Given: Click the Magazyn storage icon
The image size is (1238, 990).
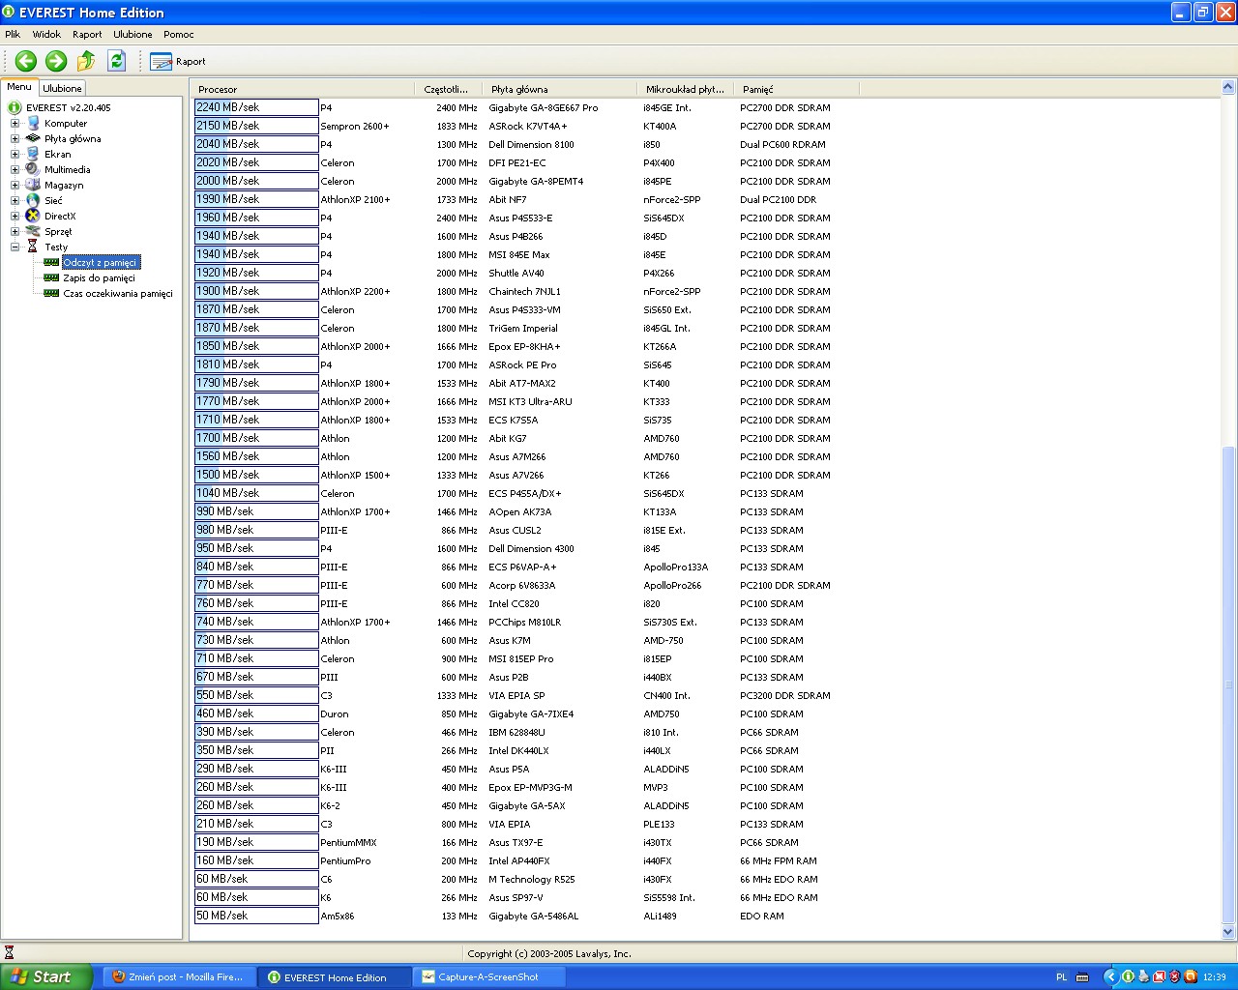Looking at the screenshot, I should [34, 185].
